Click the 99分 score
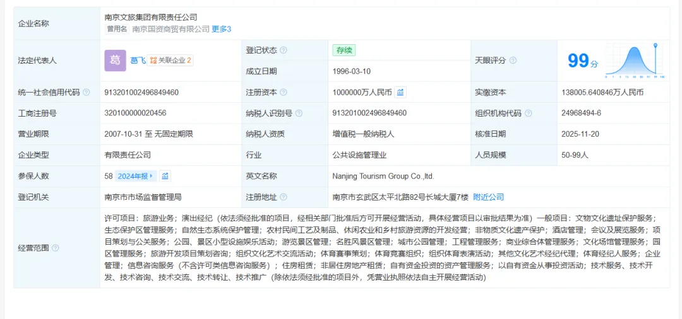This screenshot has height=319, width=682. click(583, 61)
